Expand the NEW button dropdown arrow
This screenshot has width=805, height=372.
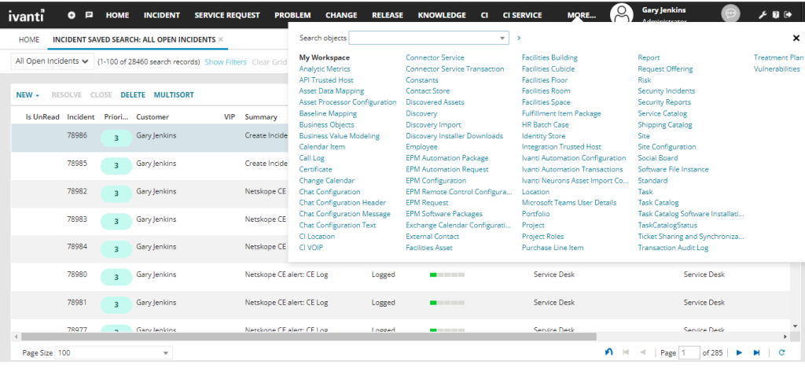coord(38,95)
